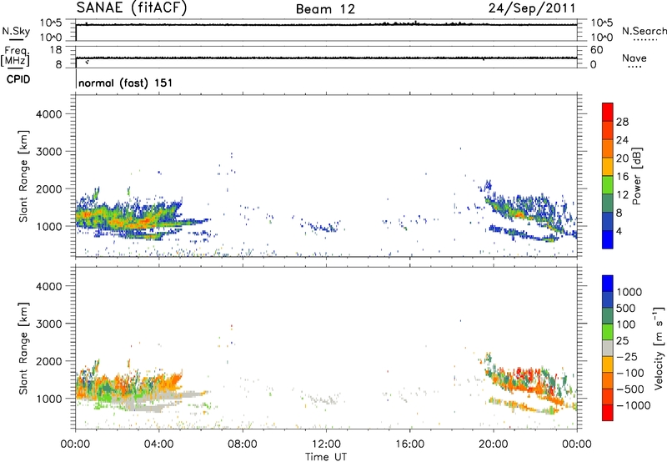
Task: Click the SANAE (fitACF) title text
Action: pyautogui.click(x=132, y=8)
